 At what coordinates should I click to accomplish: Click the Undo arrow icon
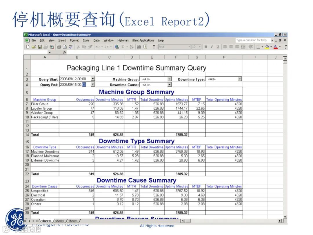pyautogui.click(x=98, y=47)
